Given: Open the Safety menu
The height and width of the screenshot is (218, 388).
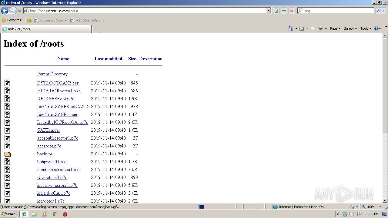Looking at the screenshot, I should [350, 28].
